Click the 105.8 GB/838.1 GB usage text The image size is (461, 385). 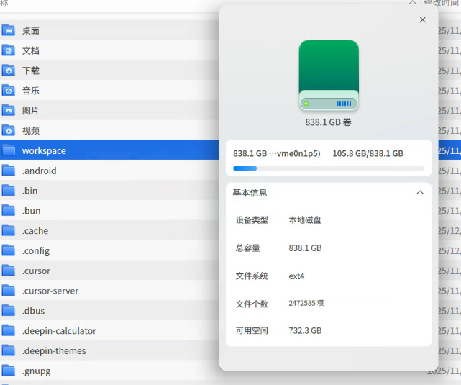[368, 153]
